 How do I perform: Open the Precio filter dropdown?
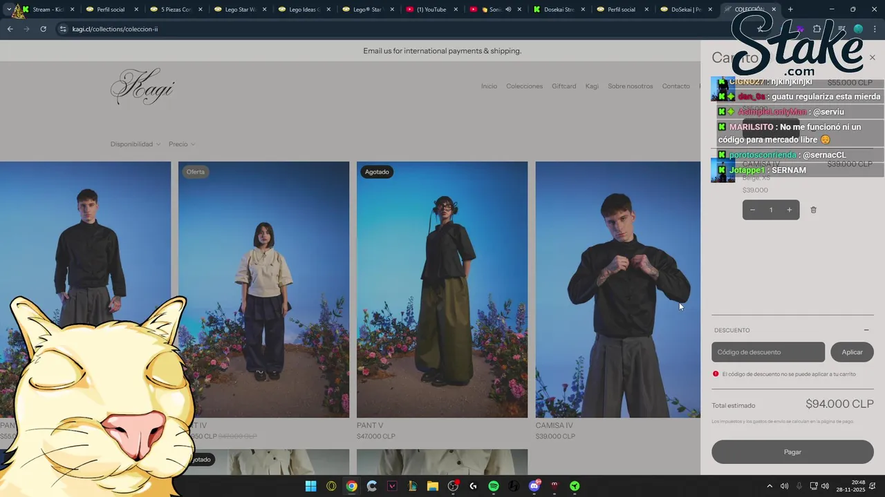click(182, 144)
